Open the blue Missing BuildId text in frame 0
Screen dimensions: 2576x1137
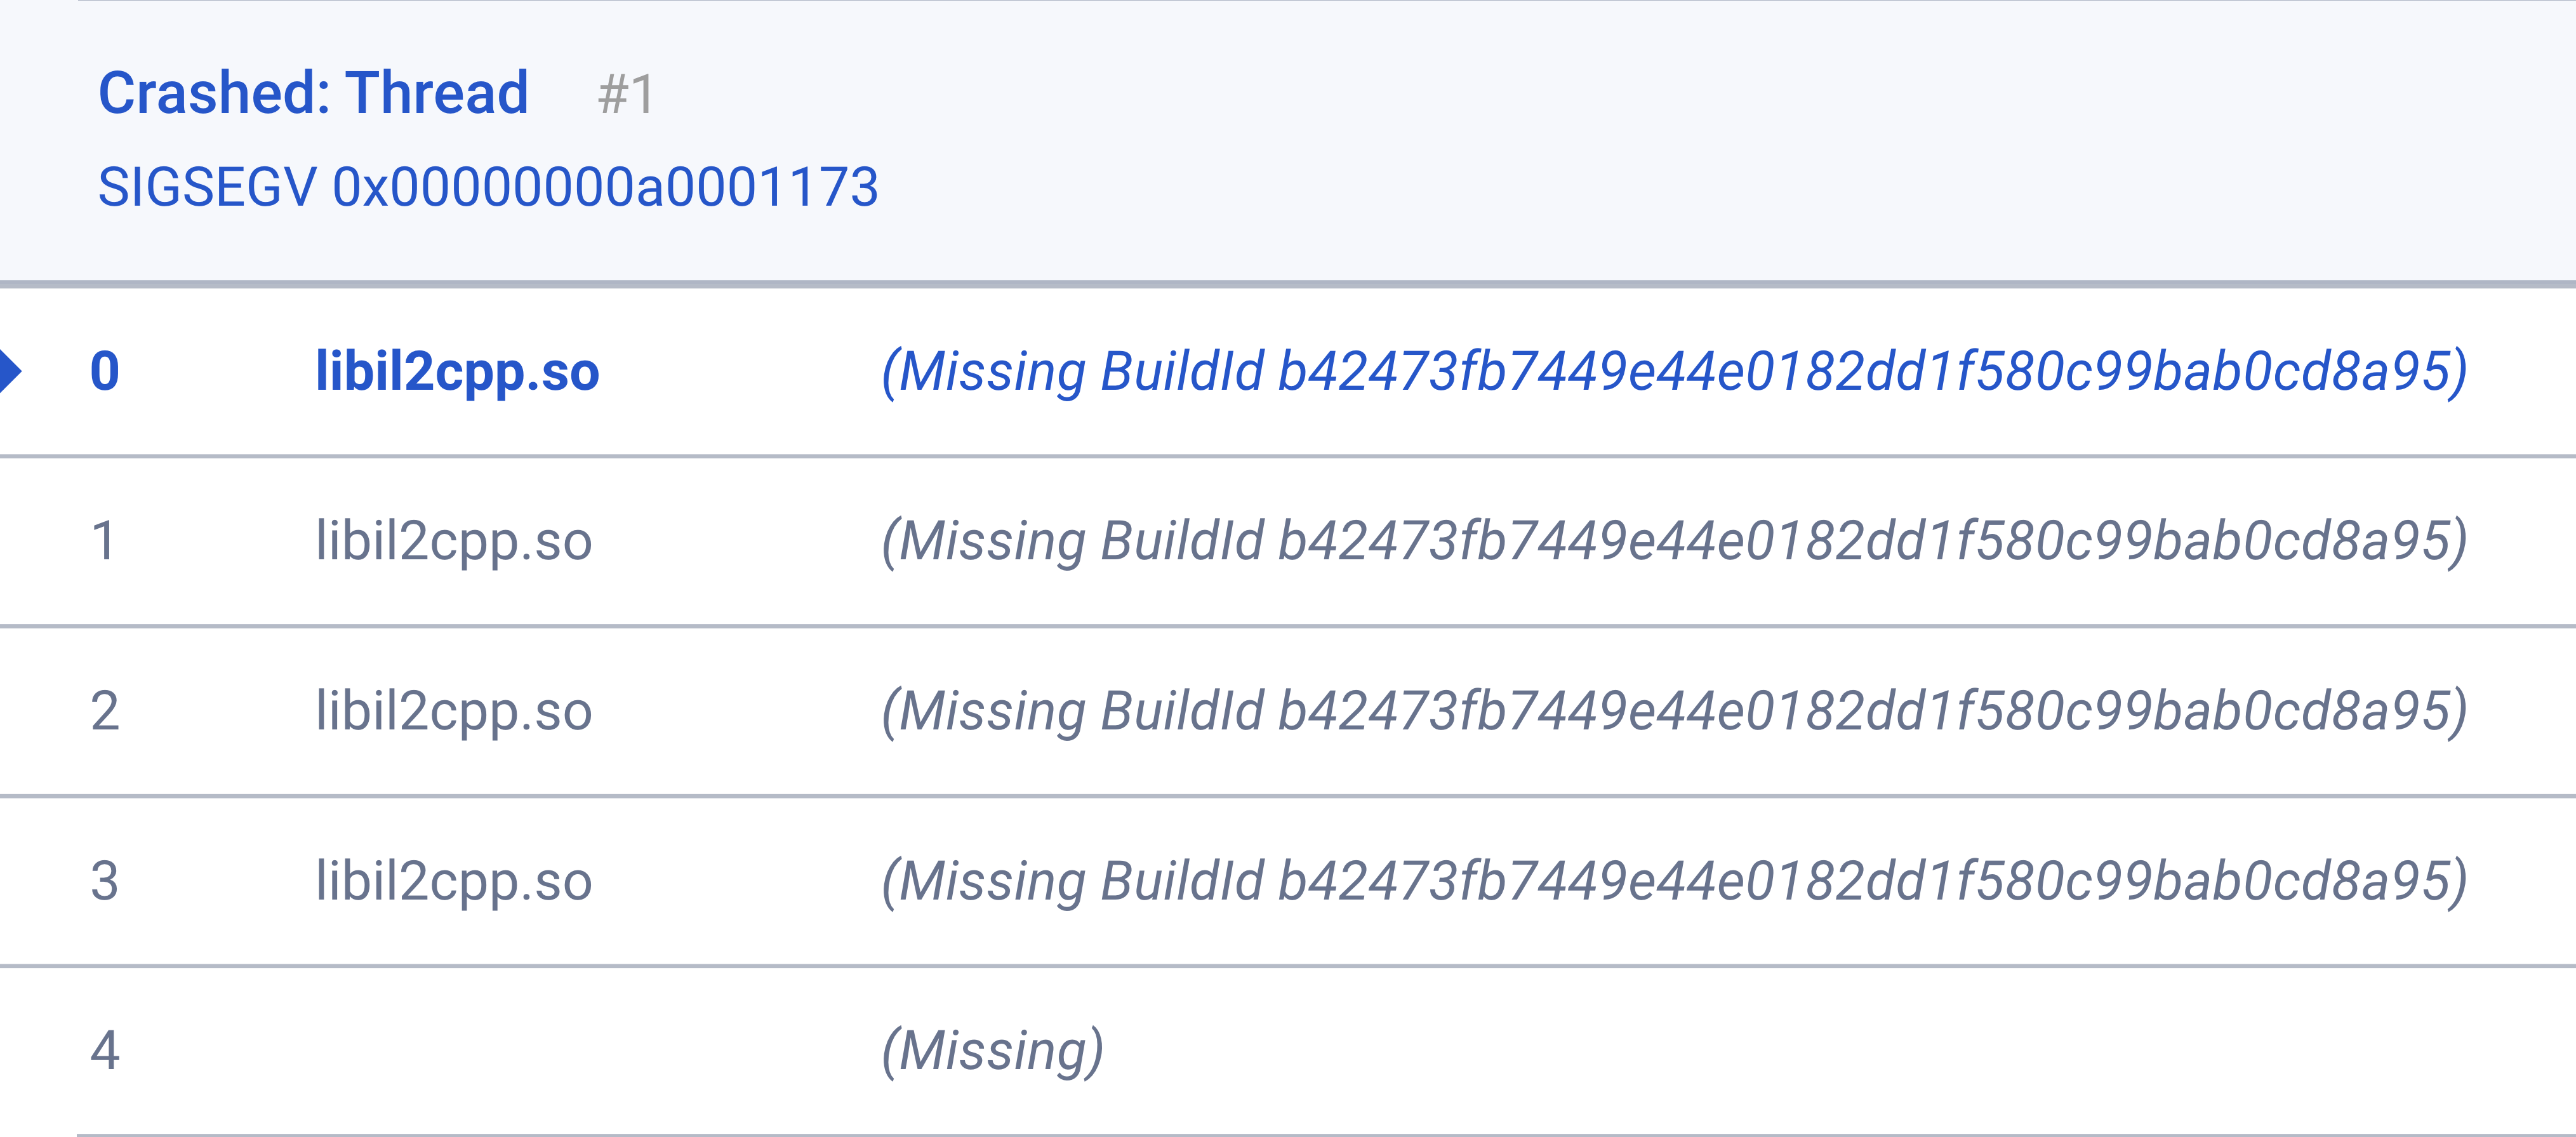click(x=1674, y=371)
